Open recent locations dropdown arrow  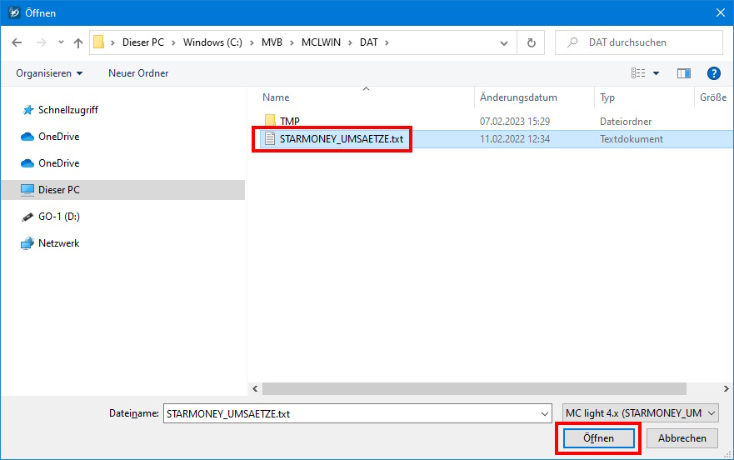tap(61, 42)
